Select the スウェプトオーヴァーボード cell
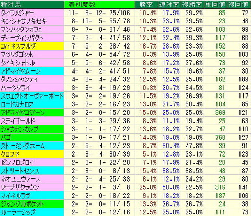This screenshot has height=216, width=251. pos(32,96)
